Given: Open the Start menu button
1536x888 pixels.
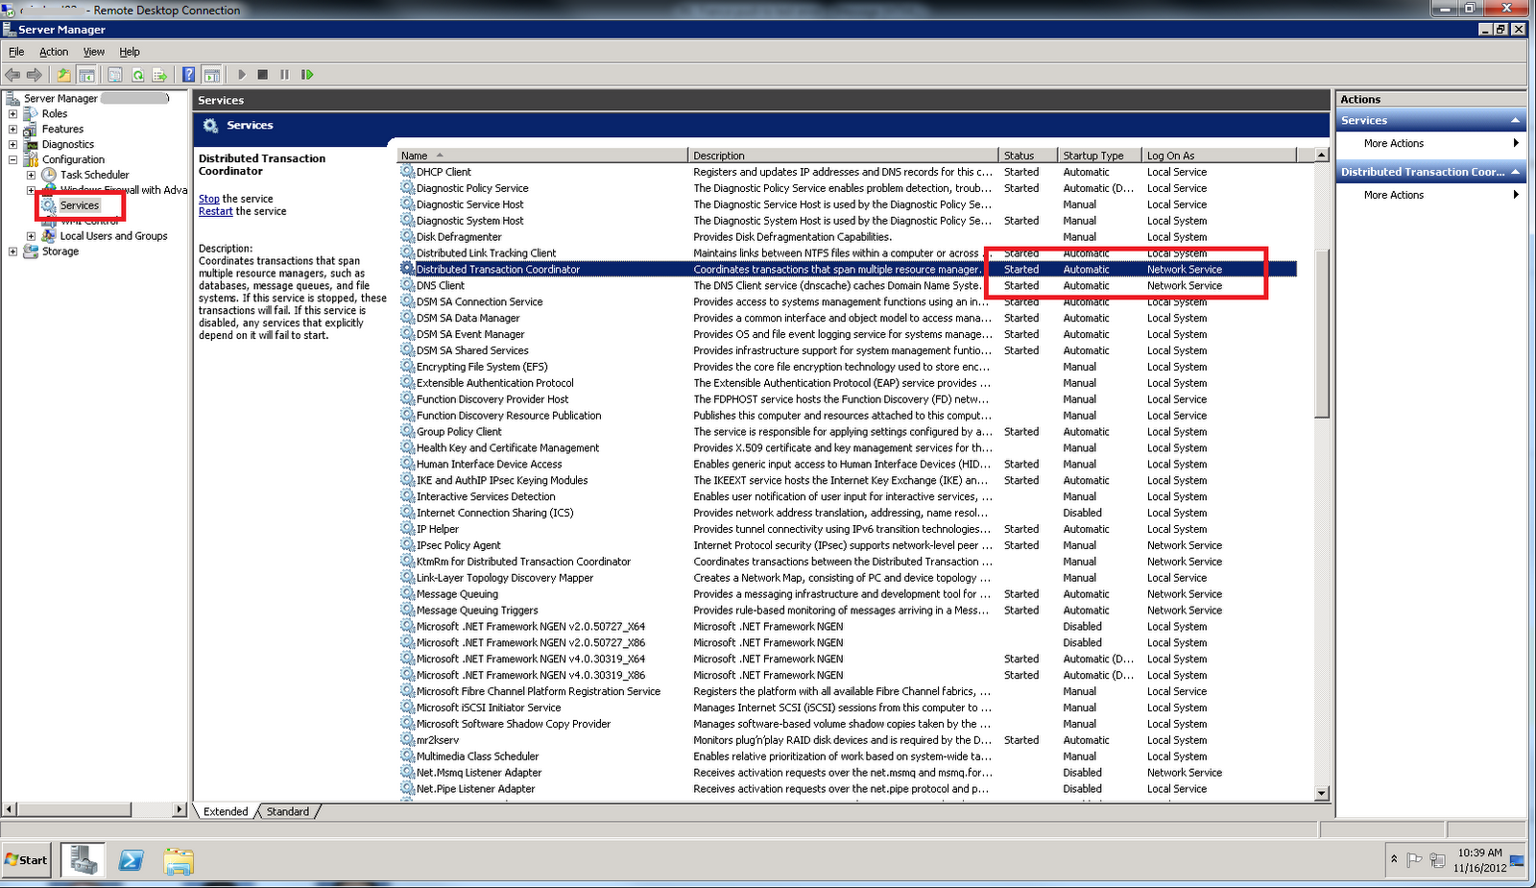Looking at the screenshot, I should click(x=27, y=860).
